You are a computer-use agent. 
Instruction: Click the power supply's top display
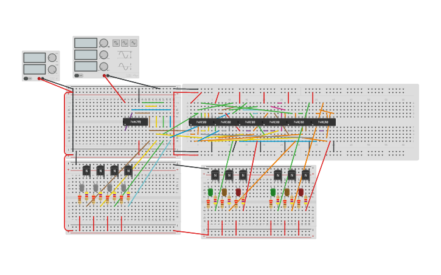click(34, 58)
